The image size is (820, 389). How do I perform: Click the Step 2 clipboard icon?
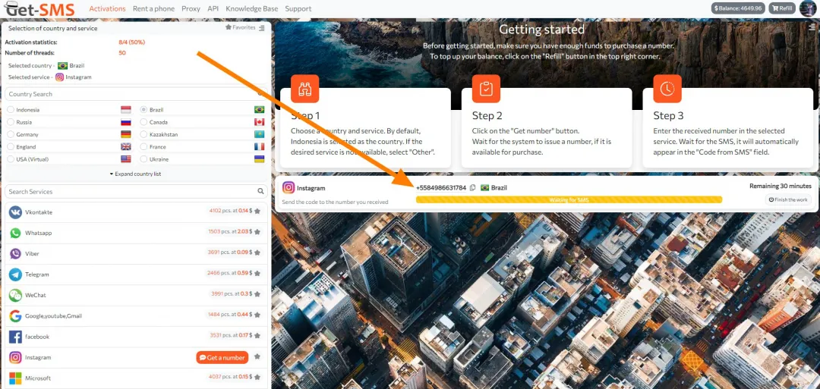486,89
